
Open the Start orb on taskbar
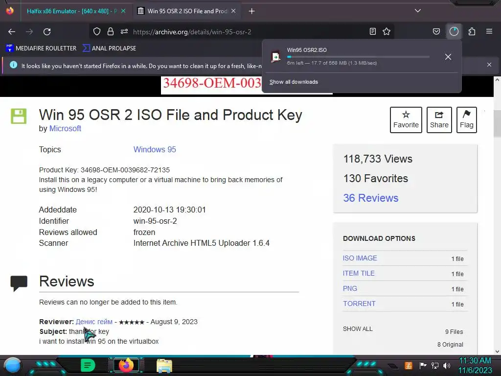pos(13,366)
